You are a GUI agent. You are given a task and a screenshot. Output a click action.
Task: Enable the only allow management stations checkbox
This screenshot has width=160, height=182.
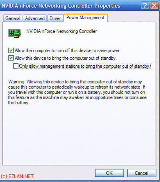[x=16, y=66]
